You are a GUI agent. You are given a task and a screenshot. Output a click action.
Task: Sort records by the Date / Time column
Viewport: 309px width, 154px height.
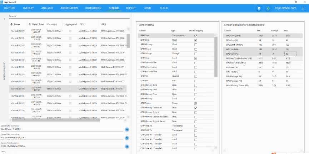coord(36,24)
